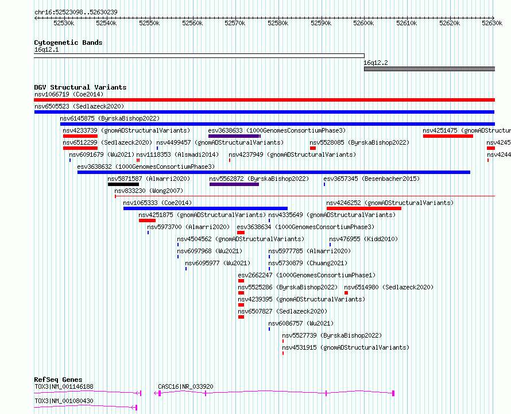511x414 pixels.
Task: Click nsv4239395 gnomAD variant label
Action: [x=301, y=299]
